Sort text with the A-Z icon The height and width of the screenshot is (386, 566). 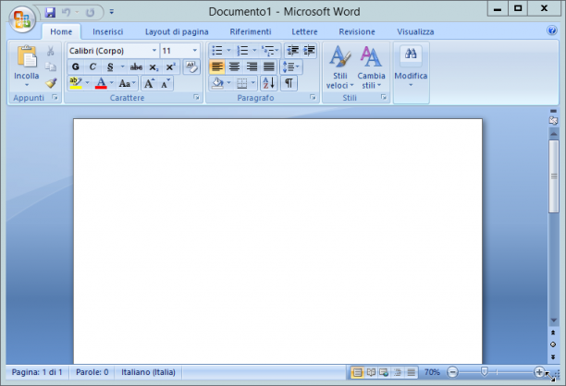(269, 83)
